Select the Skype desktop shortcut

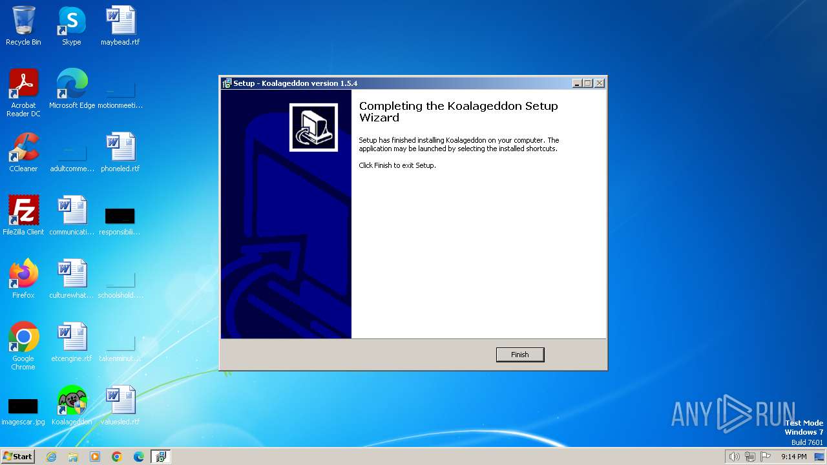click(x=72, y=26)
